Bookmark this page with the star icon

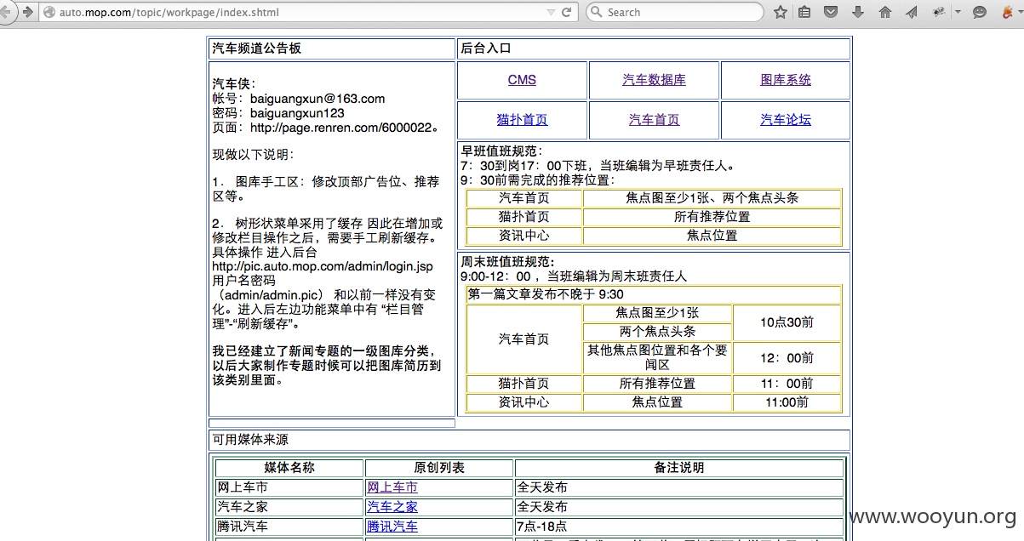click(x=781, y=12)
